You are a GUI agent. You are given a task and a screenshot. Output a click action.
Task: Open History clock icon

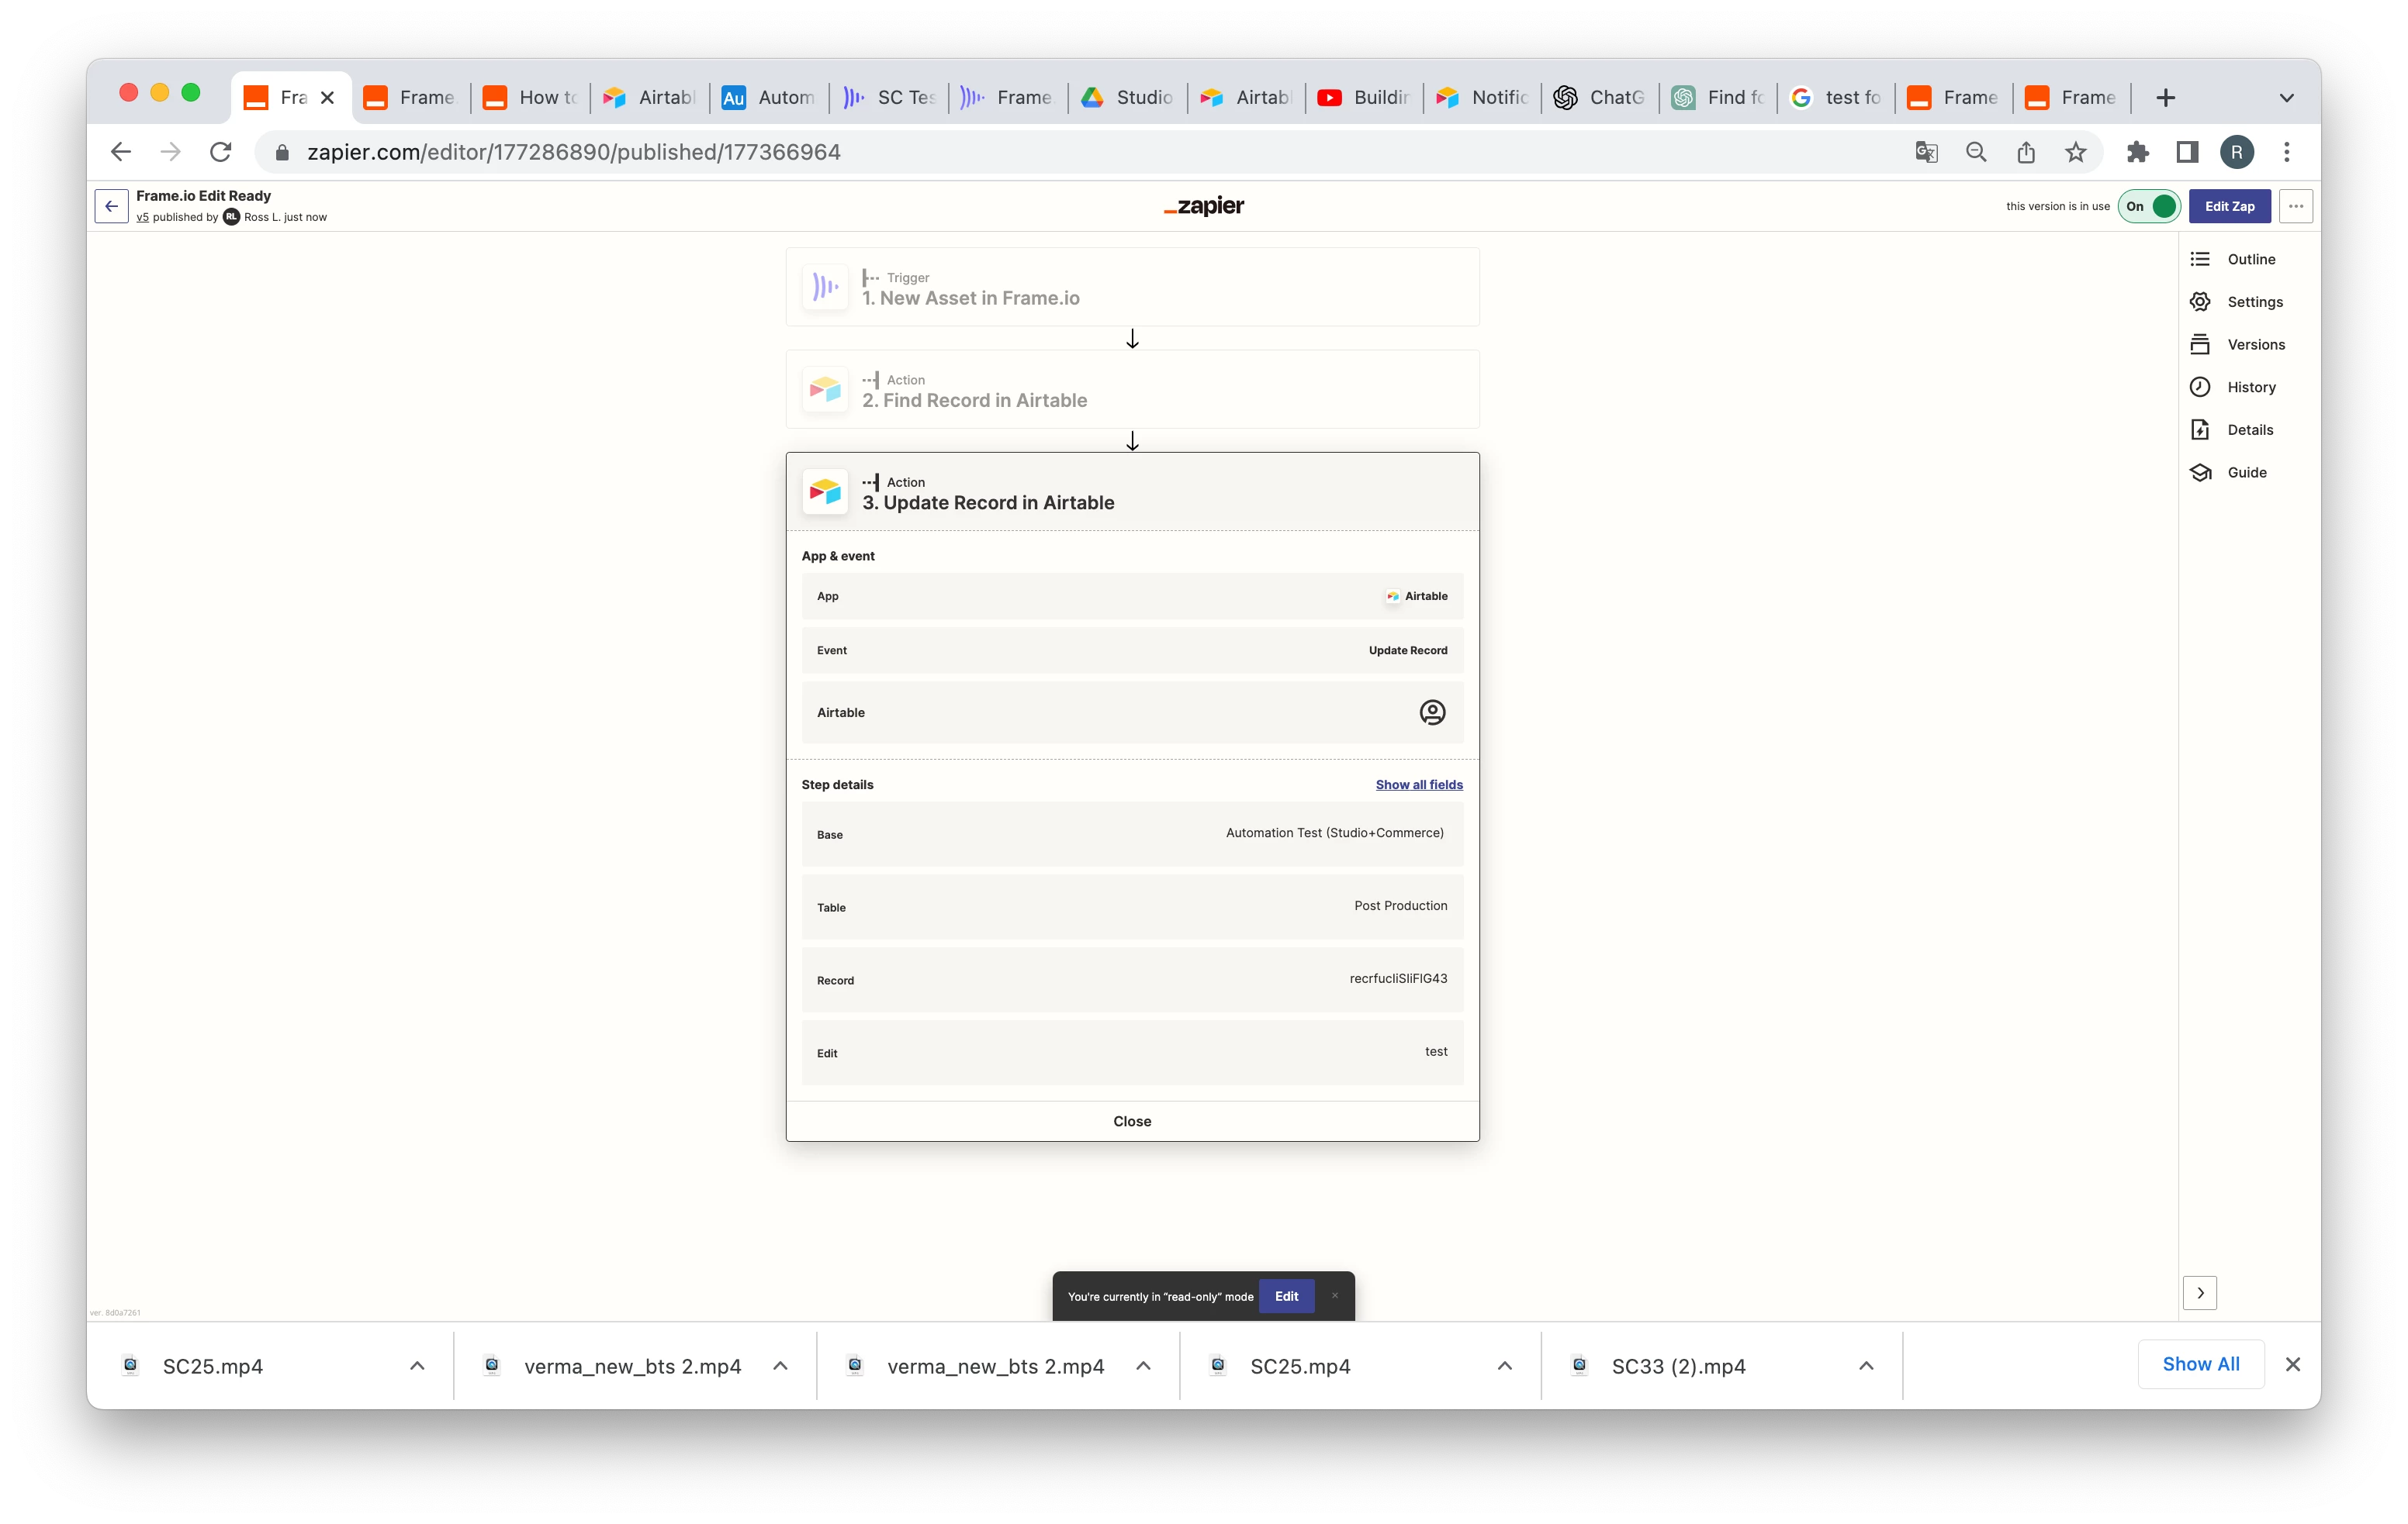[2200, 387]
